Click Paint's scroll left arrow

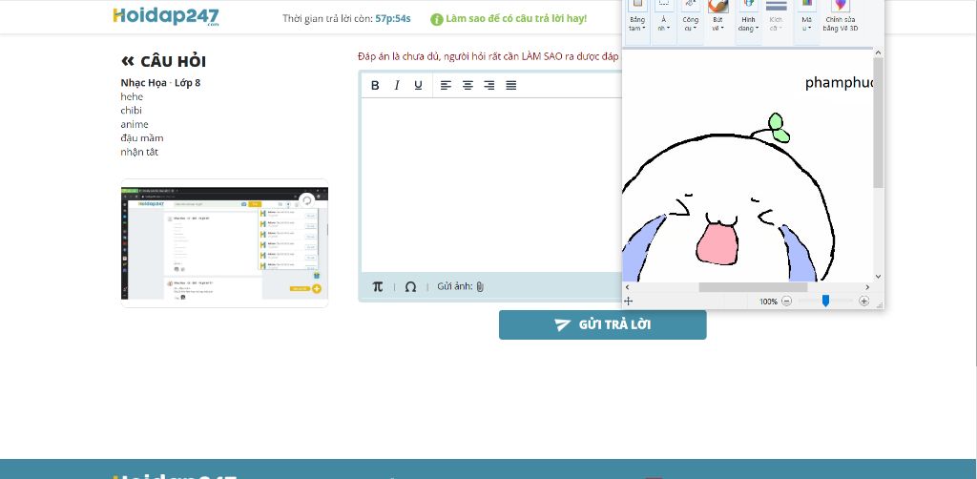[x=627, y=287]
